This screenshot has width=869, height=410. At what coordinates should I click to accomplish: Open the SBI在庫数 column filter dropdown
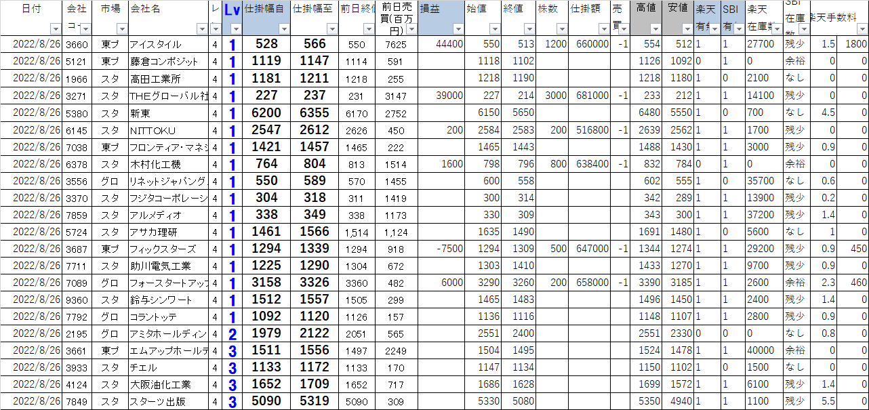coord(803,29)
